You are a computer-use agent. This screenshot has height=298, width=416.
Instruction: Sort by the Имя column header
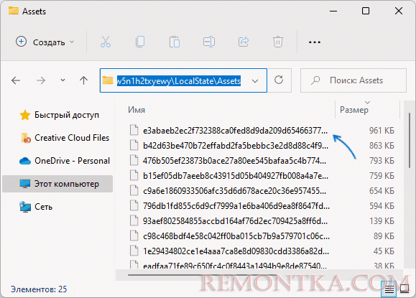tap(137, 109)
